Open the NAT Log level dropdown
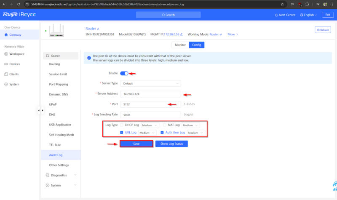Viewport: 337px width, 200px height. 194,125
